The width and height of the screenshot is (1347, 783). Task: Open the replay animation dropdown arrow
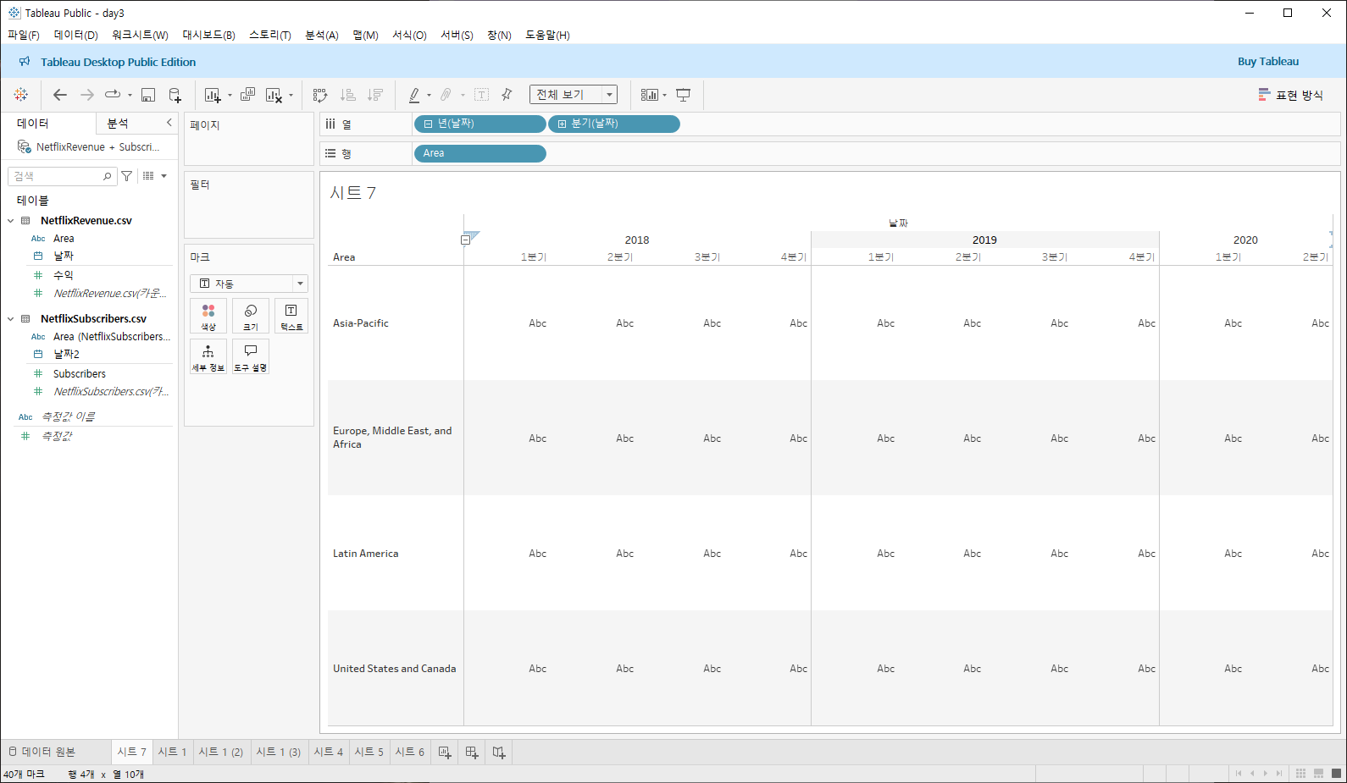coord(130,96)
